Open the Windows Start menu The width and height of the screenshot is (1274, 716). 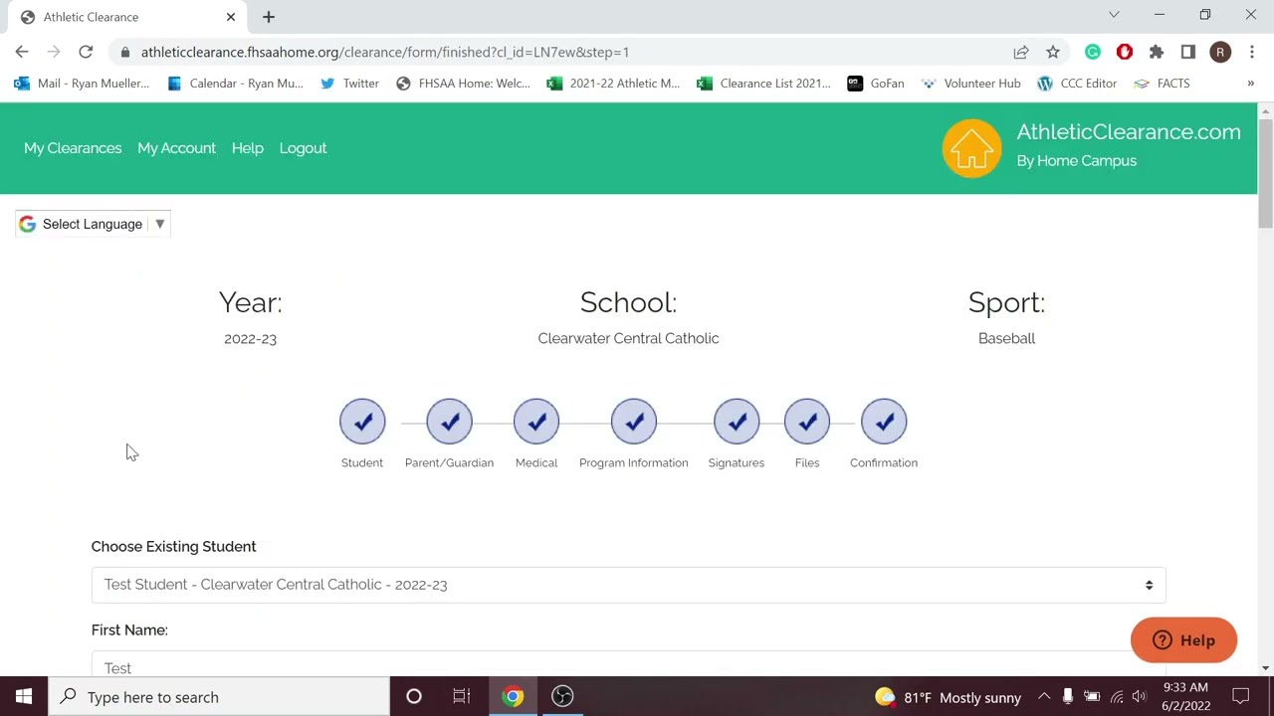click(x=24, y=697)
